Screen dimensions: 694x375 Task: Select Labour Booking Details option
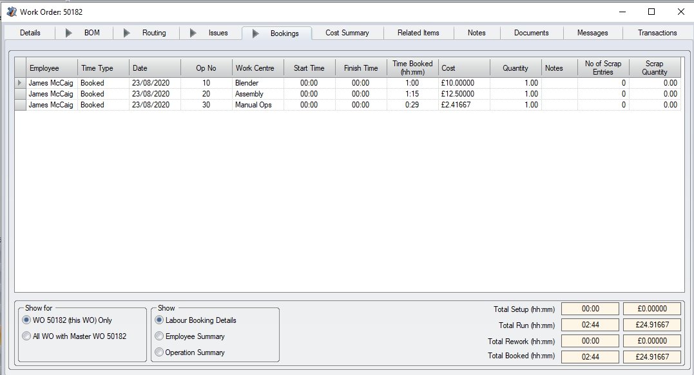[x=159, y=320]
